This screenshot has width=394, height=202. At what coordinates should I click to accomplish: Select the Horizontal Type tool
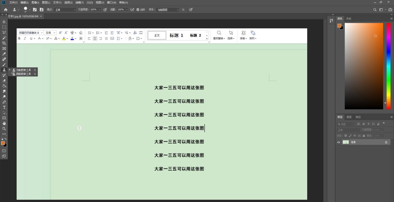pyautogui.click(x=4, y=107)
